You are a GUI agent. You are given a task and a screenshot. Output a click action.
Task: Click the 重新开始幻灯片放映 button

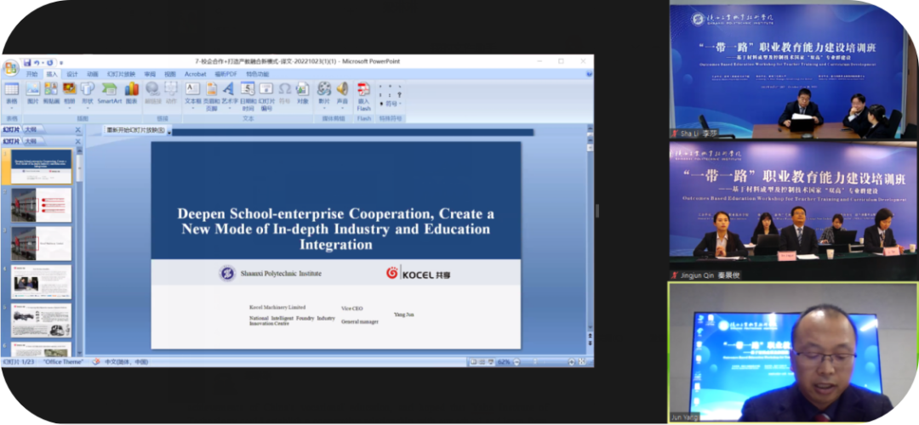pos(138,131)
